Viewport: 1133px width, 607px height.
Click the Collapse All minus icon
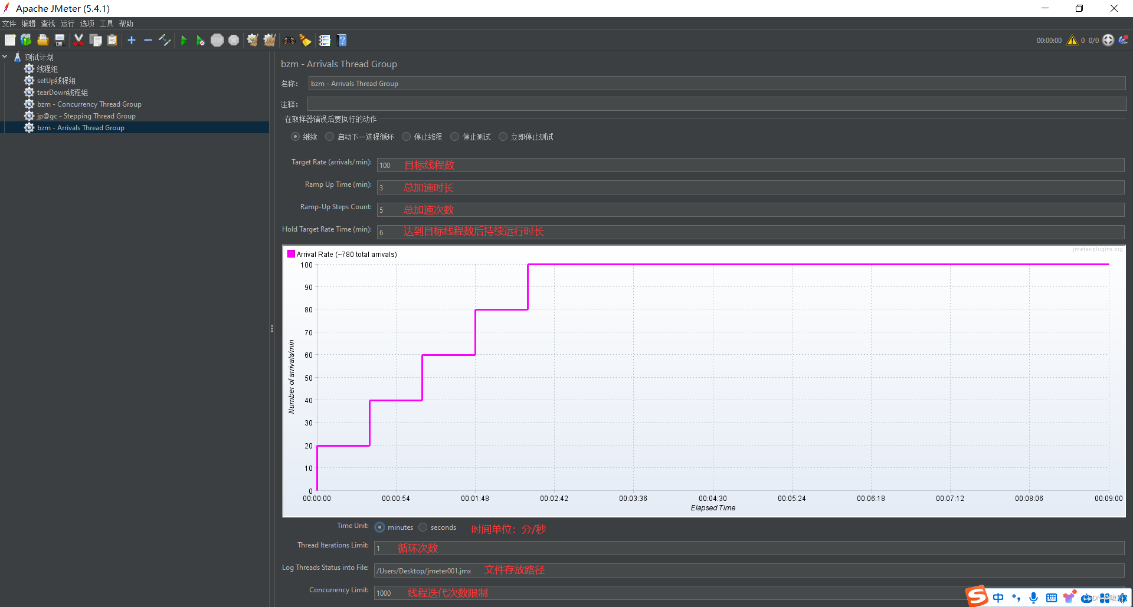coord(148,40)
